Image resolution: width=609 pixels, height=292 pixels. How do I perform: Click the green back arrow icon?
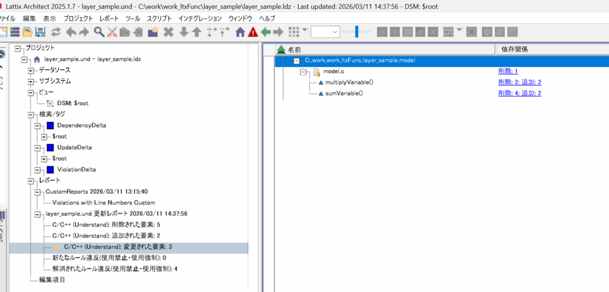pos(265,32)
